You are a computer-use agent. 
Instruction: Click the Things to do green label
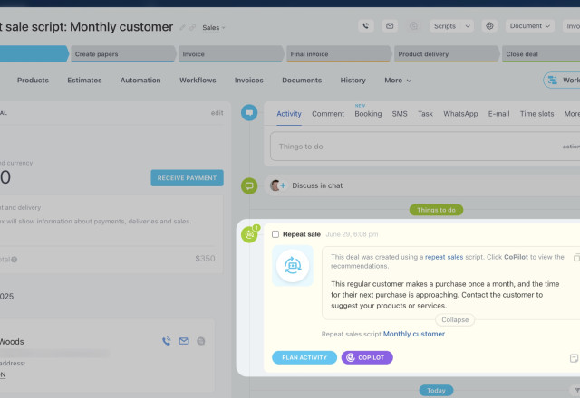tap(436, 210)
